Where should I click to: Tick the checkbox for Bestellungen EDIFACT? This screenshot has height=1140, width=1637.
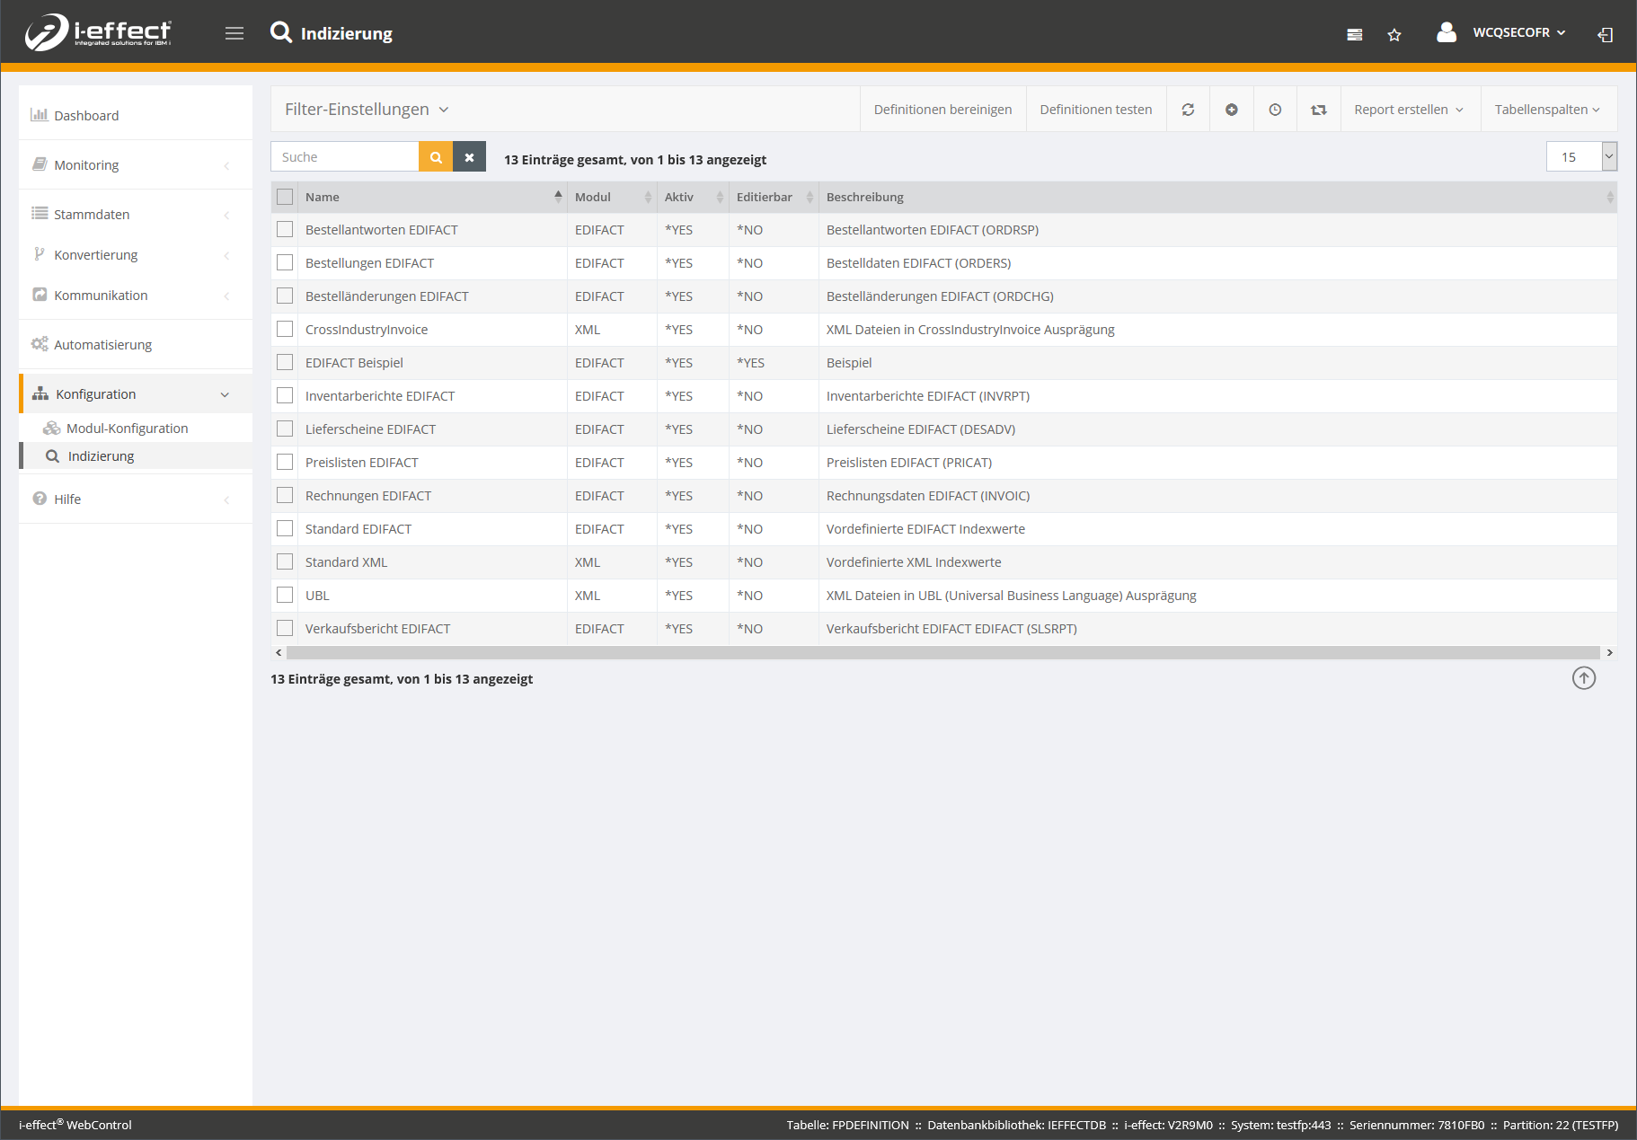[285, 263]
